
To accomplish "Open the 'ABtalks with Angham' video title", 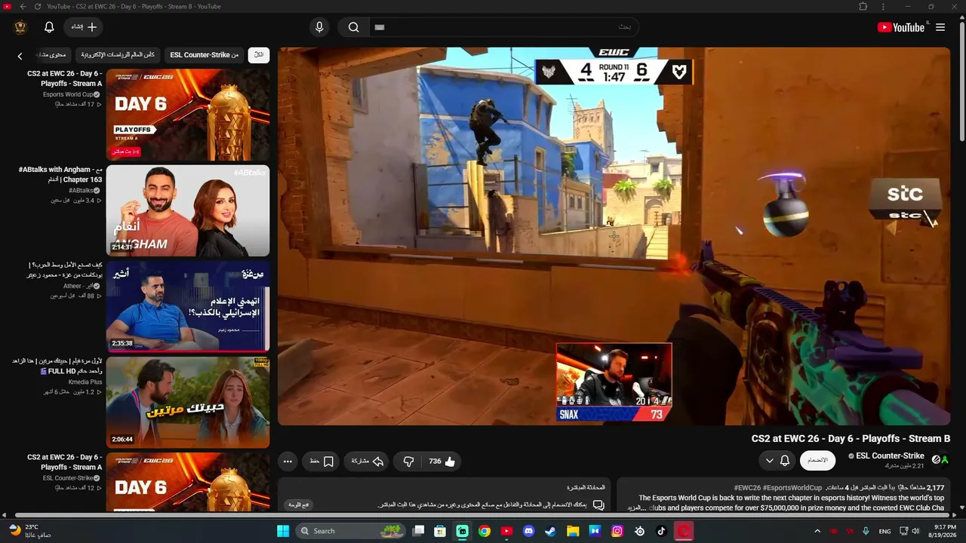I will click(x=60, y=175).
